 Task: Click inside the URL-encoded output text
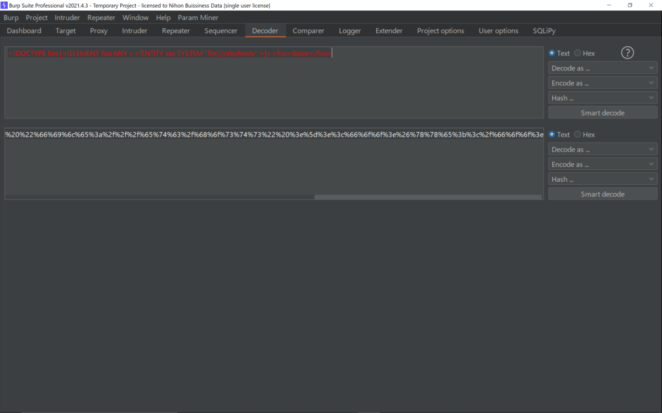tap(274, 134)
